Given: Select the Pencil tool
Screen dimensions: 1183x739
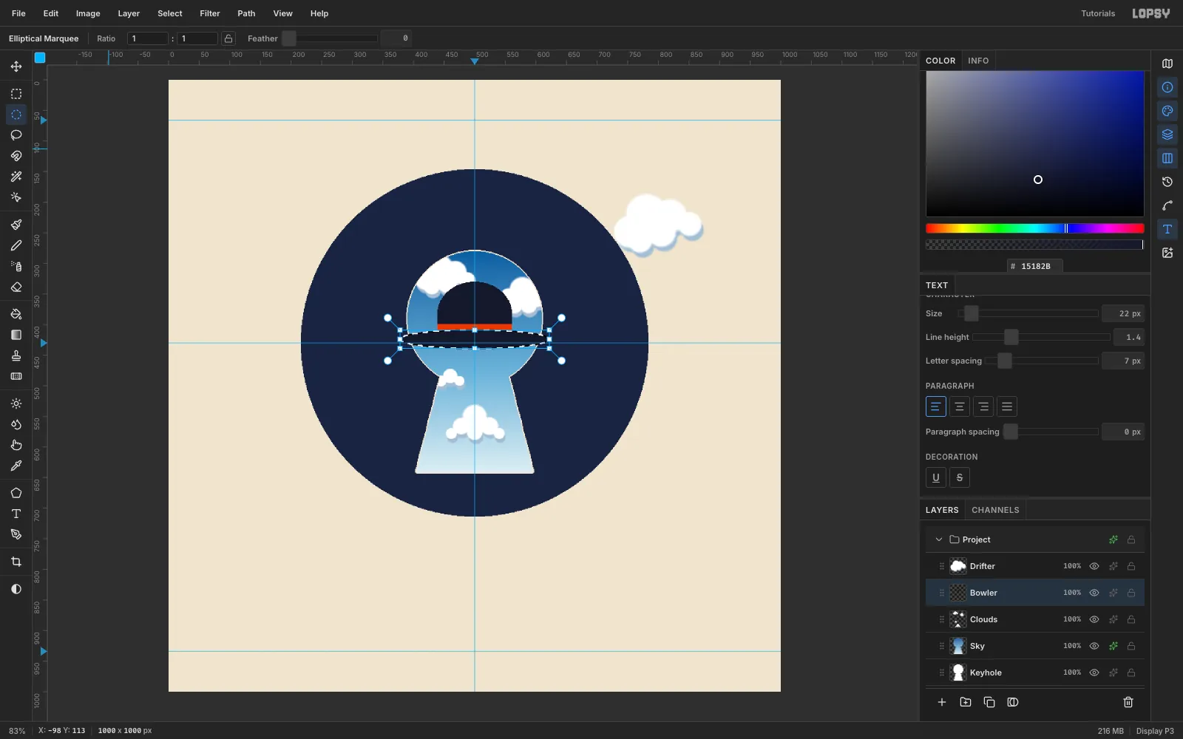Looking at the screenshot, I should pos(16,245).
